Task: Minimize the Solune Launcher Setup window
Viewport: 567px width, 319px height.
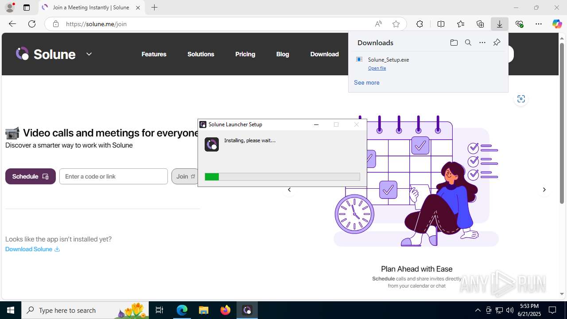Action: tap(316, 124)
